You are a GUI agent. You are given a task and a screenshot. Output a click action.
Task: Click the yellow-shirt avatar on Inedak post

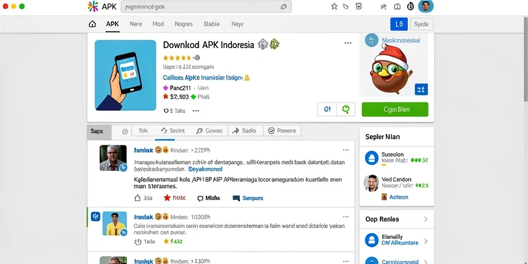point(114,224)
